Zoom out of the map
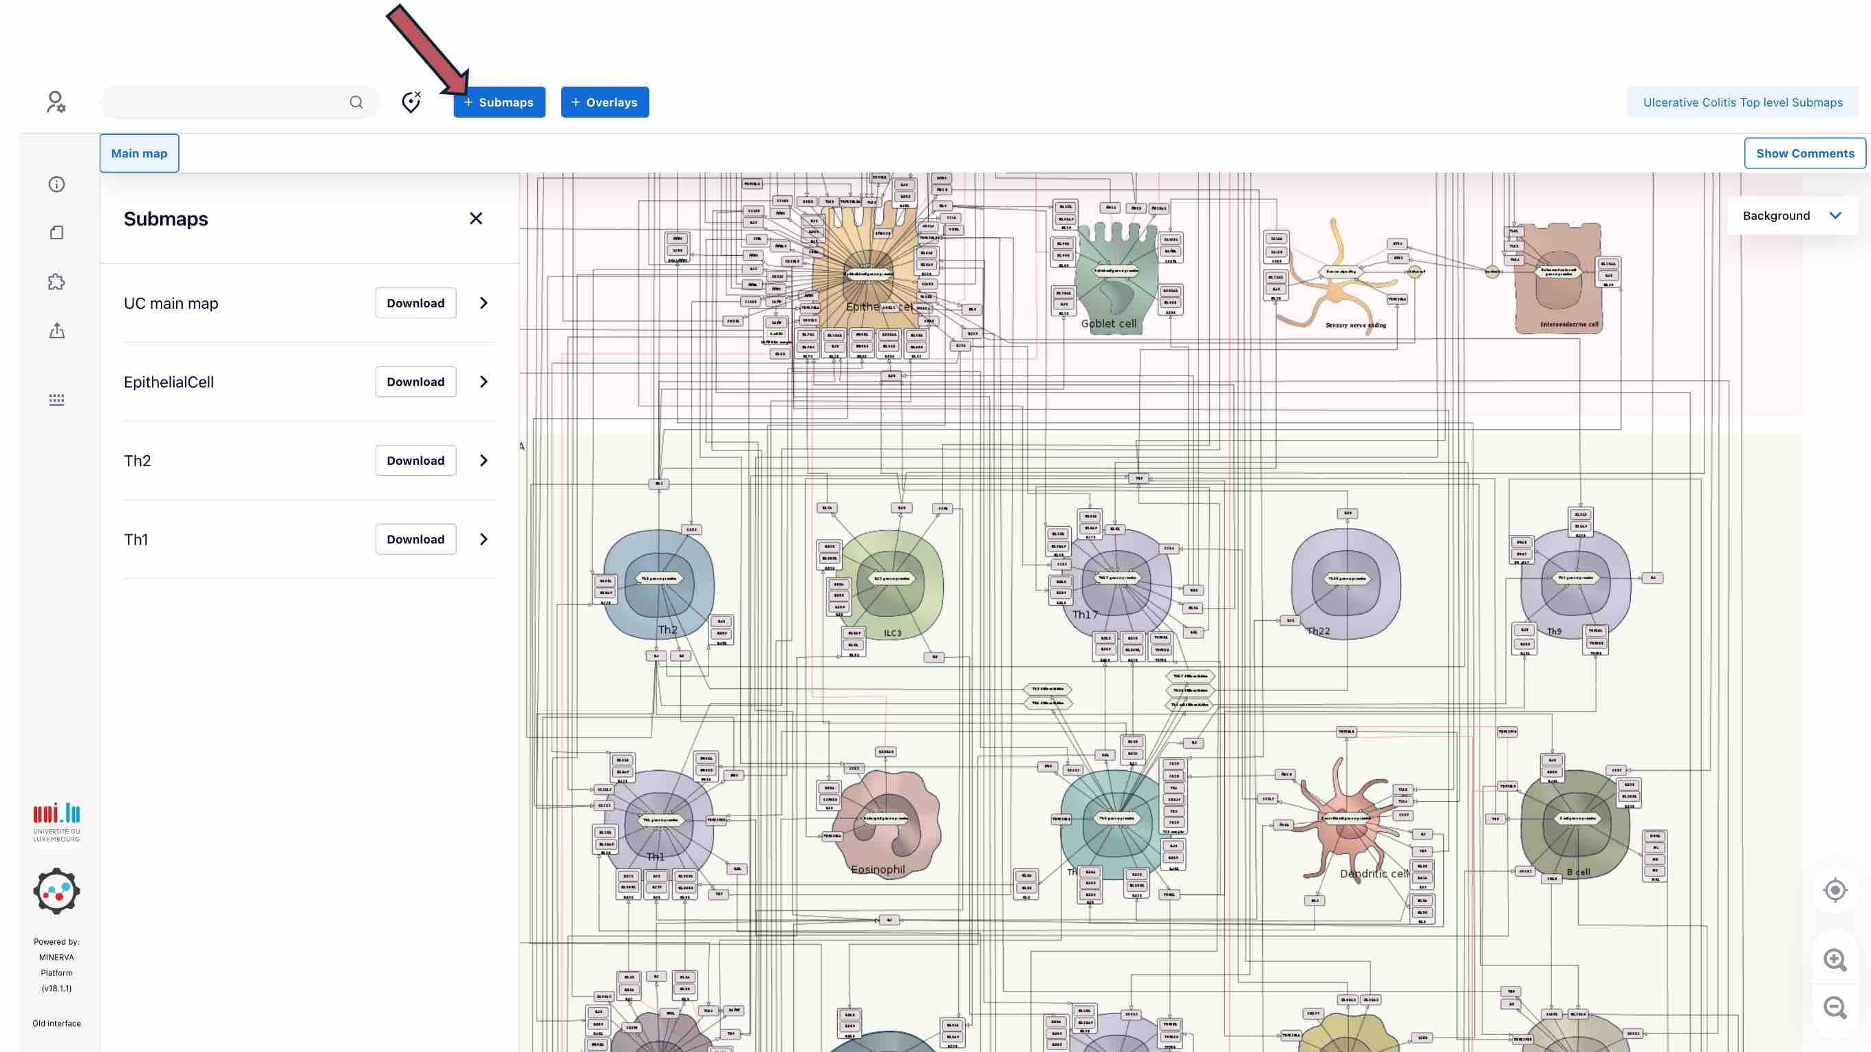This screenshot has width=1871, height=1052. coord(1835,1008)
